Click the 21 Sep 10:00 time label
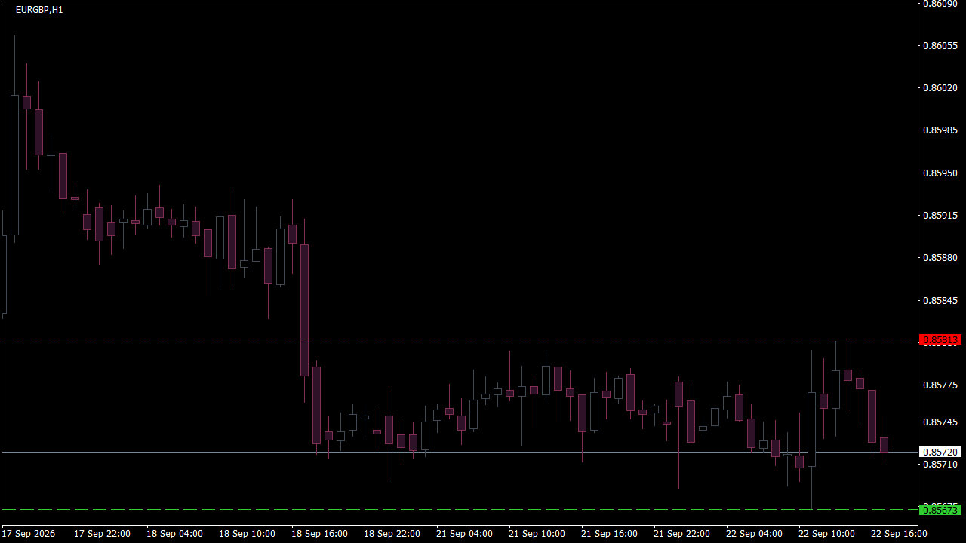 [537, 534]
